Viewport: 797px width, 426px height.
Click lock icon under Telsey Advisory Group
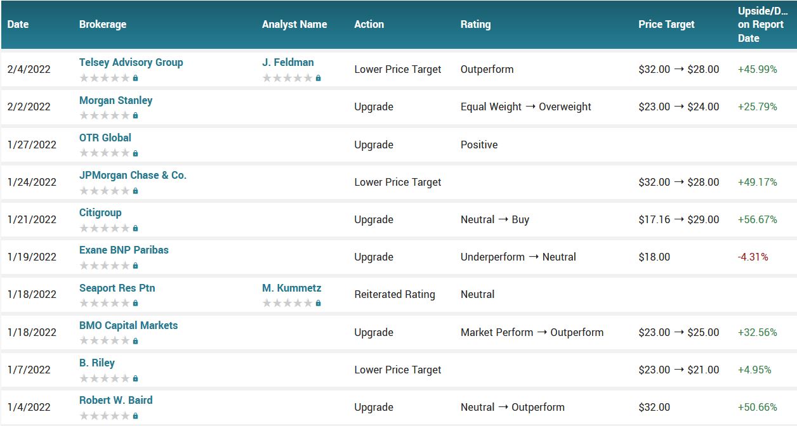(x=135, y=78)
